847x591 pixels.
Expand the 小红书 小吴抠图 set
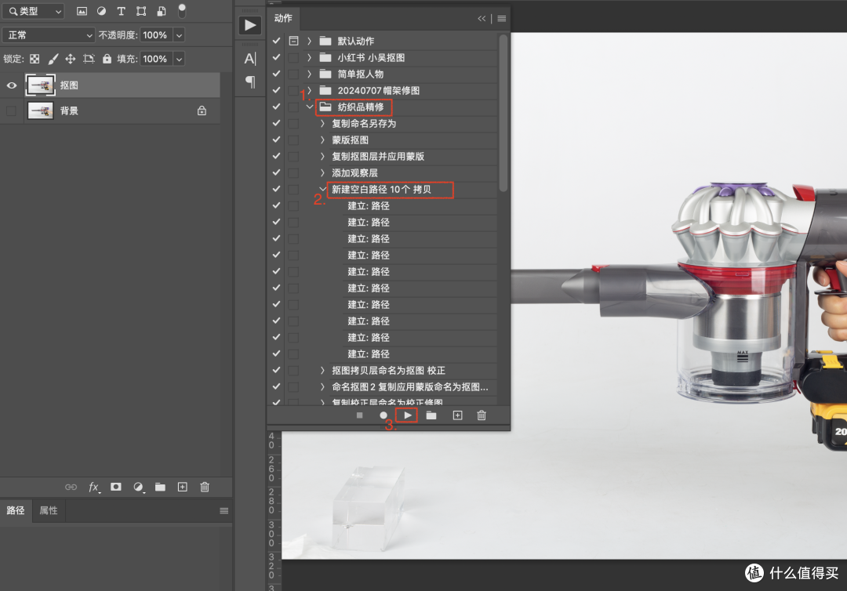[310, 57]
